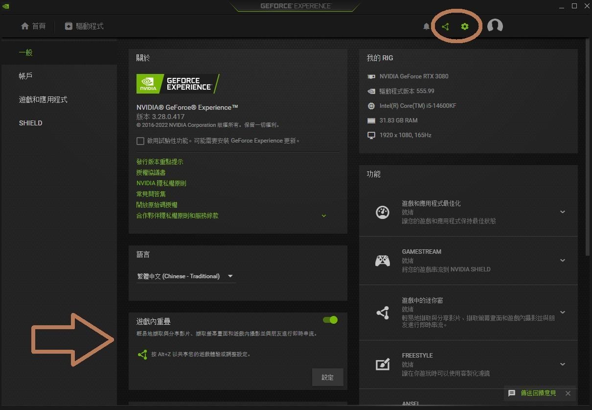
Task: Click the FREESTYLE filter icon
Action: [383, 364]
